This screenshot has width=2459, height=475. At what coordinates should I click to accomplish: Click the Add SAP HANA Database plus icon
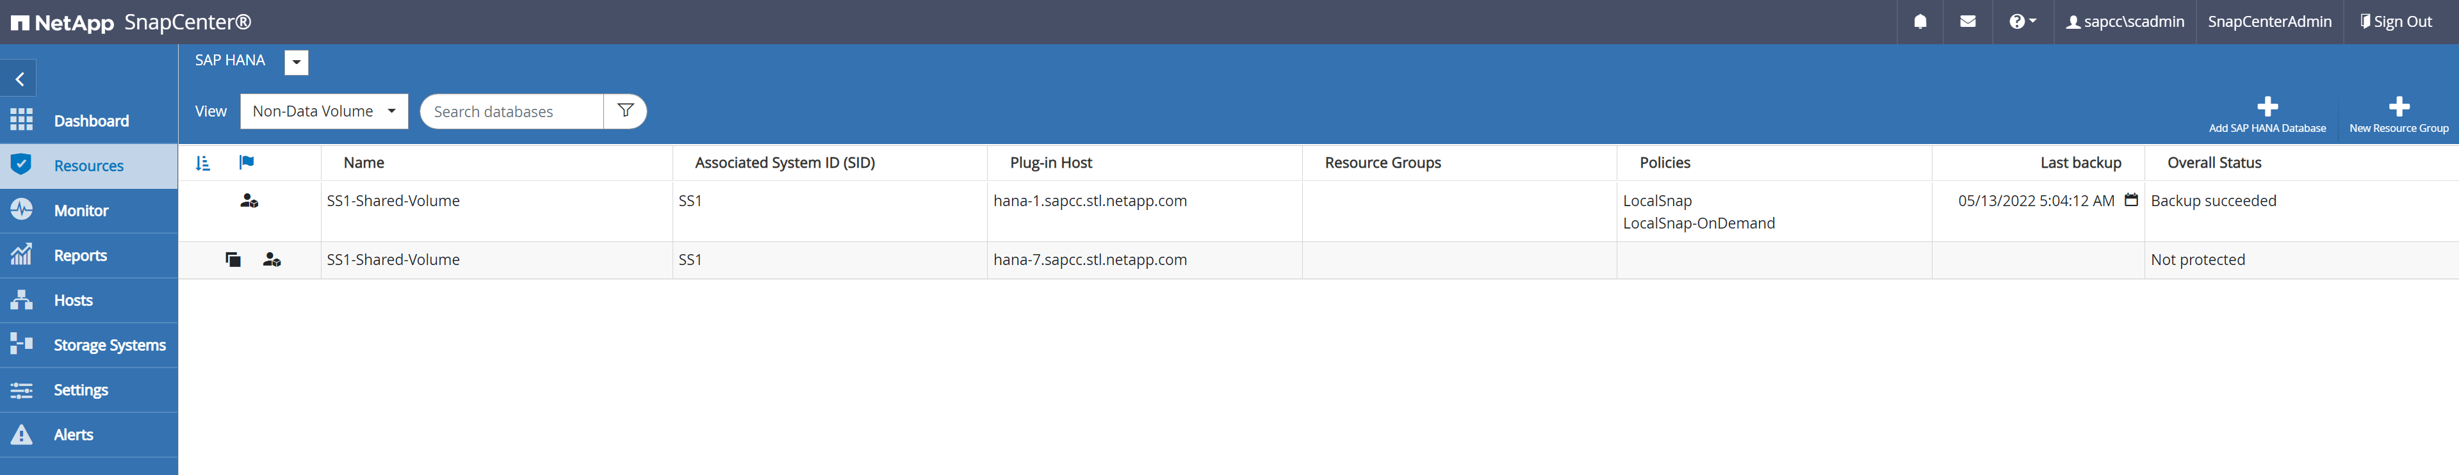coord(2267,107)
